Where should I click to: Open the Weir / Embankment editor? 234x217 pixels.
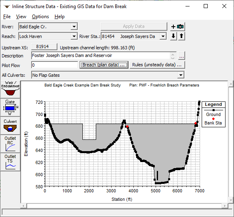coord(10,90)
